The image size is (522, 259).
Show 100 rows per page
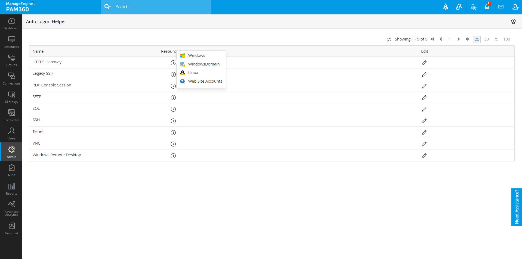(506, 39)
